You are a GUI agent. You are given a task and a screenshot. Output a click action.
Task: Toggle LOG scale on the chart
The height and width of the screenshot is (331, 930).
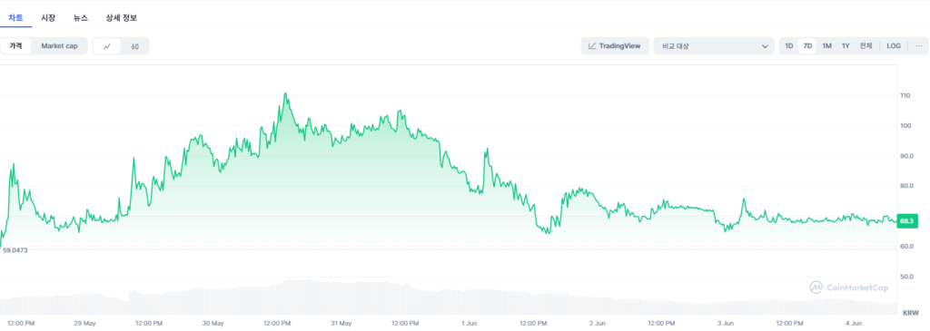point(894,46)
